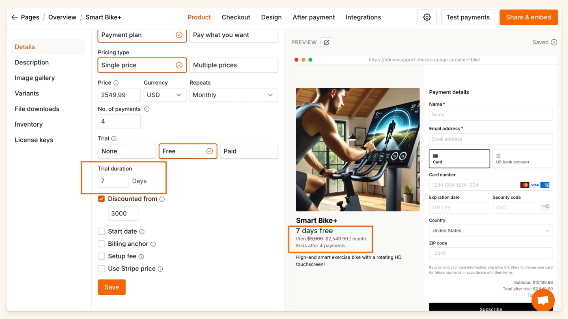This screenshot has height=319, width=568.
Task: Click the Card number field
Action: click(x=491, y=185)
